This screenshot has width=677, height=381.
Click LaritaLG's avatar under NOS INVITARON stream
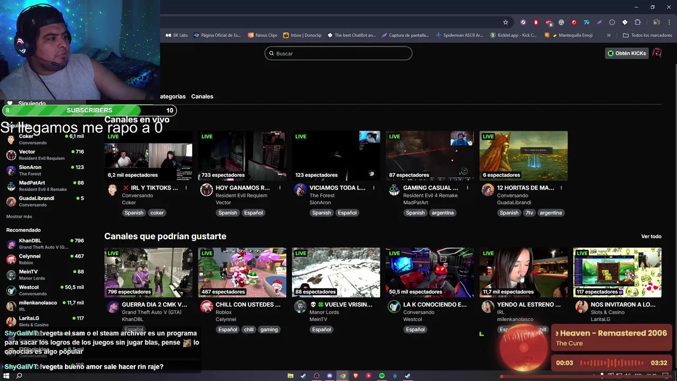click(x=582, y=307)
